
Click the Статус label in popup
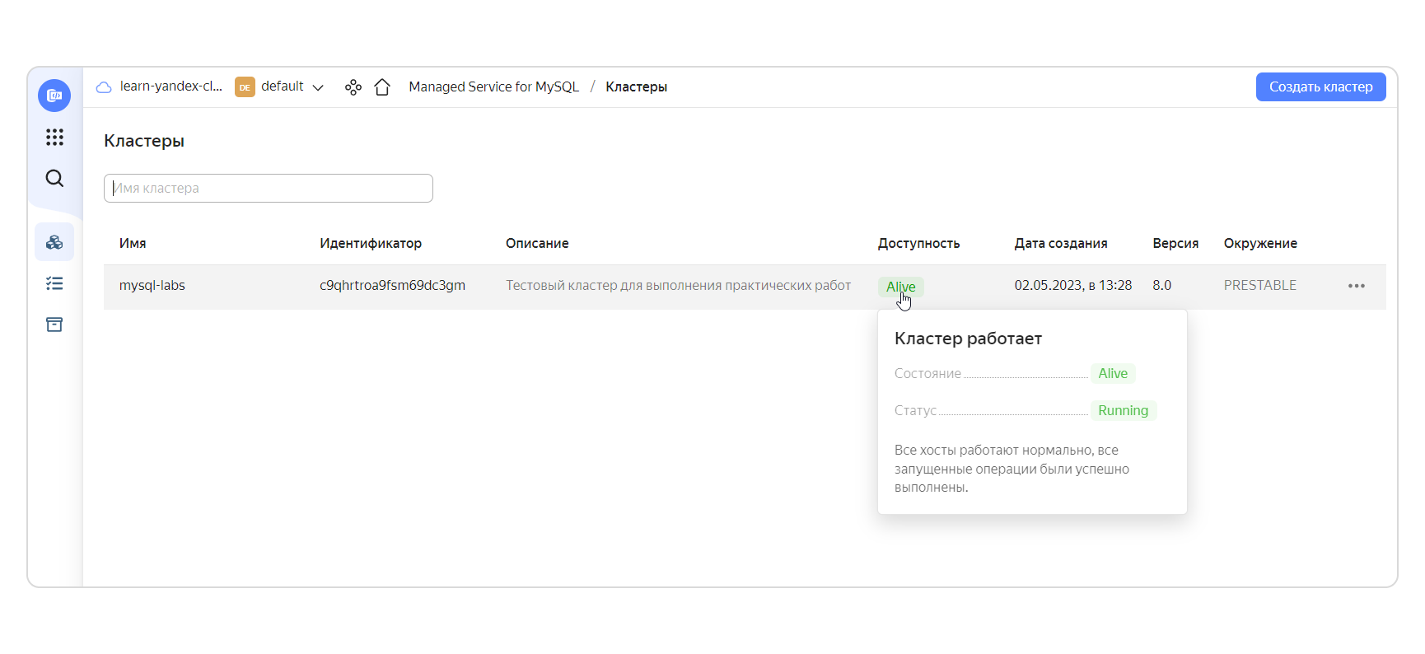(915, 411)
